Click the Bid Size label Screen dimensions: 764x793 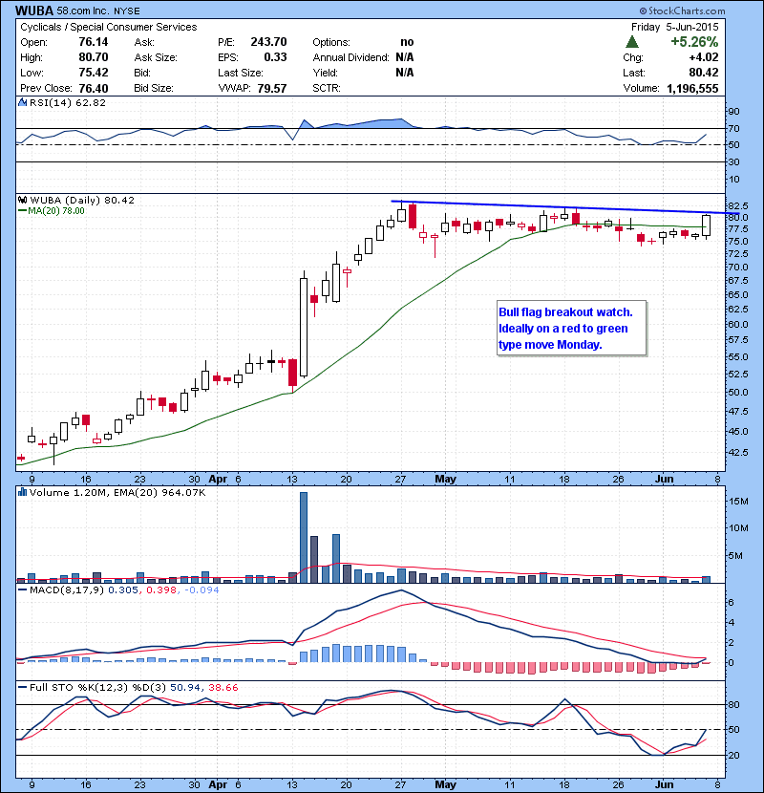(154, 88)
